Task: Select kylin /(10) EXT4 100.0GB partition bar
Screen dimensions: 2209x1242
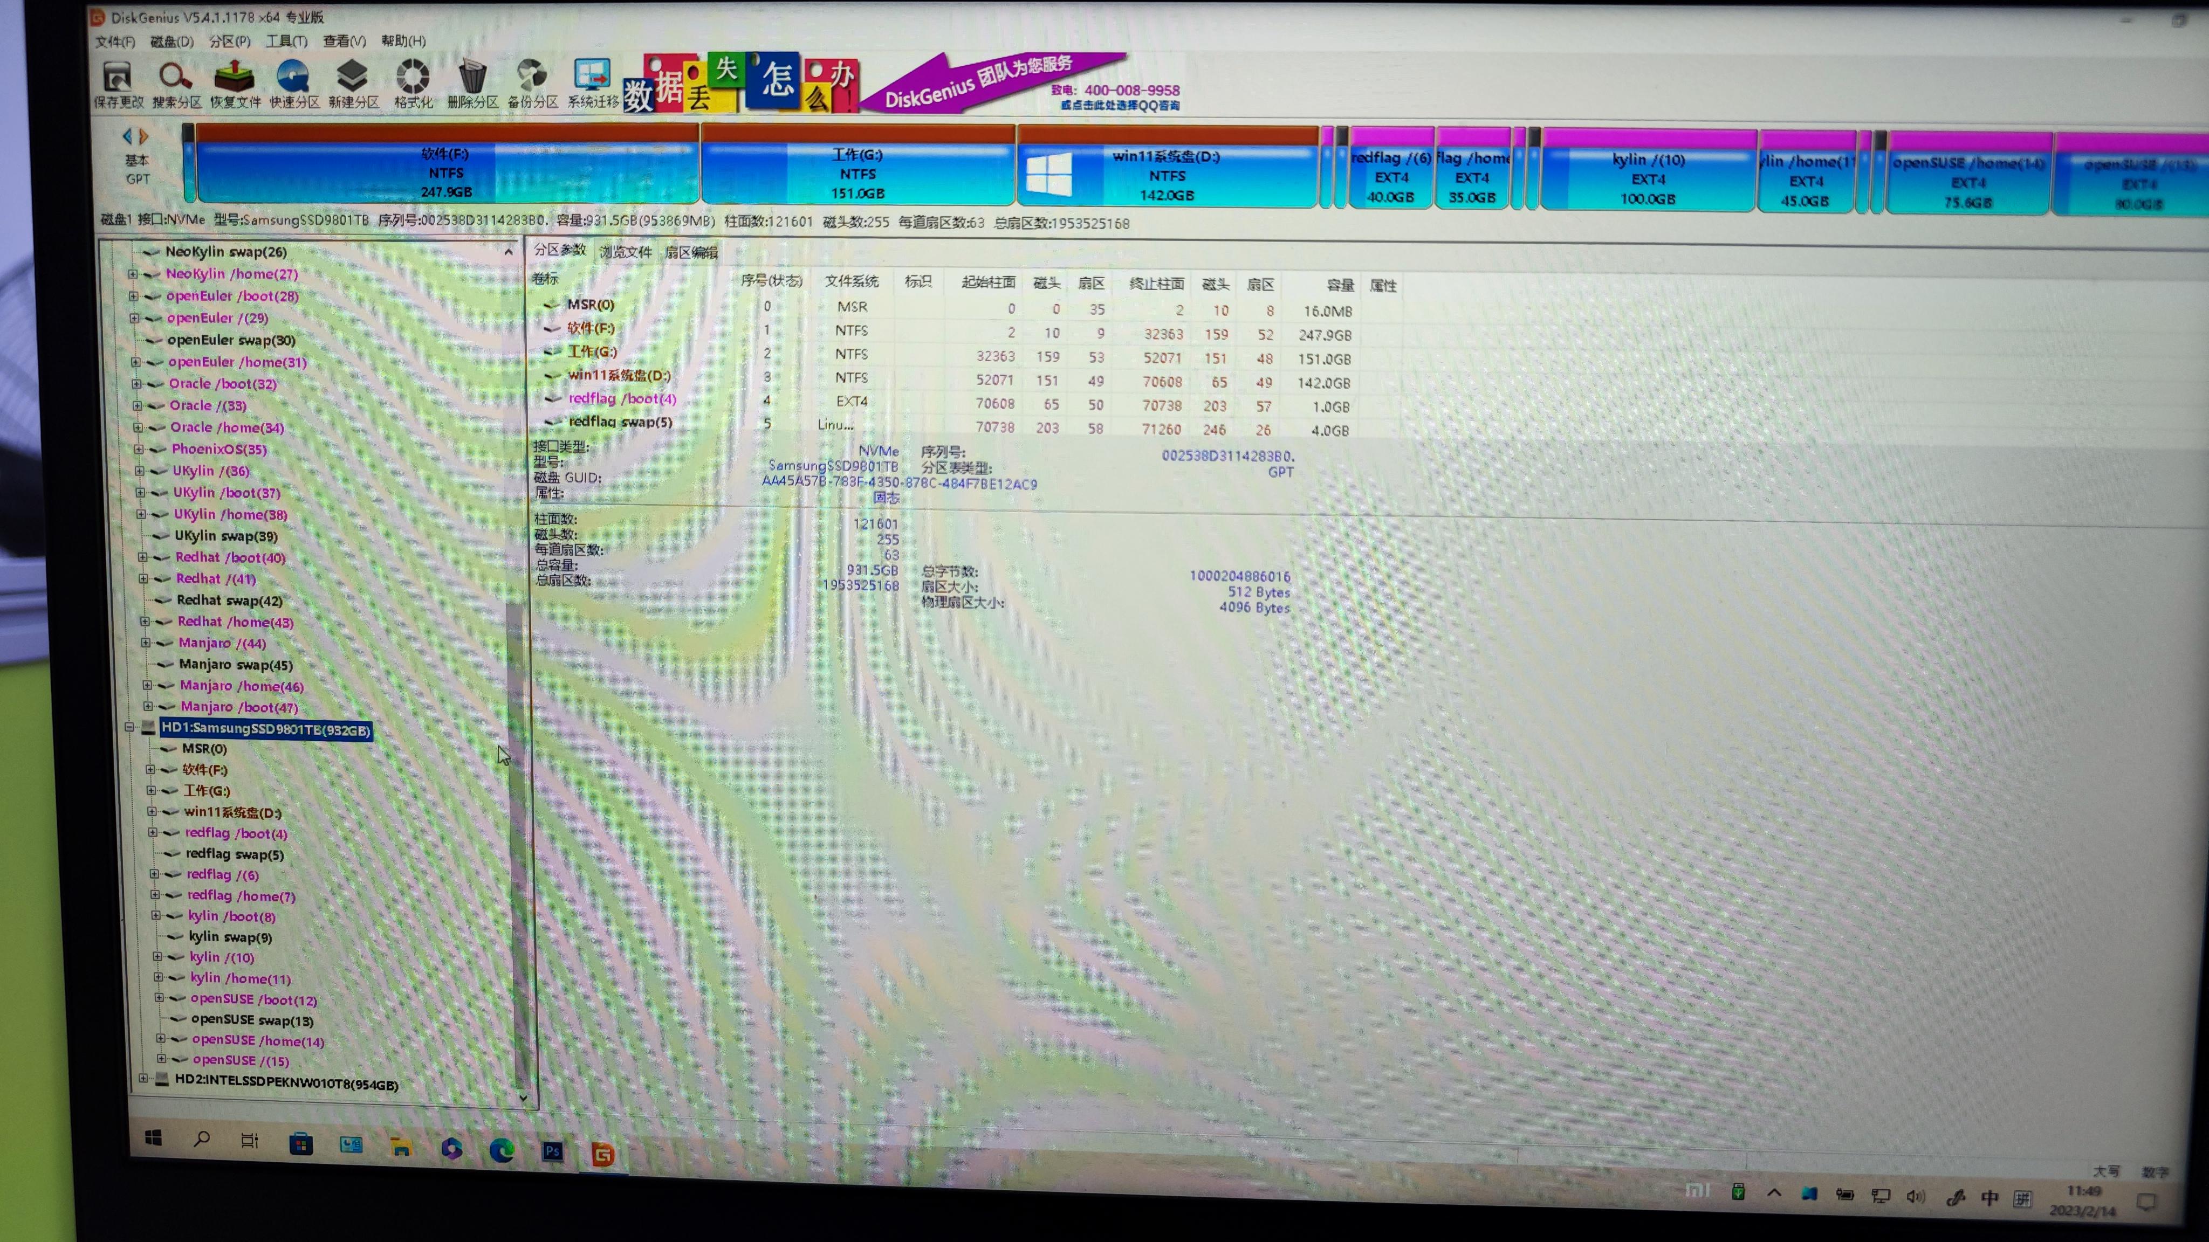Action: pos(1648,170)
